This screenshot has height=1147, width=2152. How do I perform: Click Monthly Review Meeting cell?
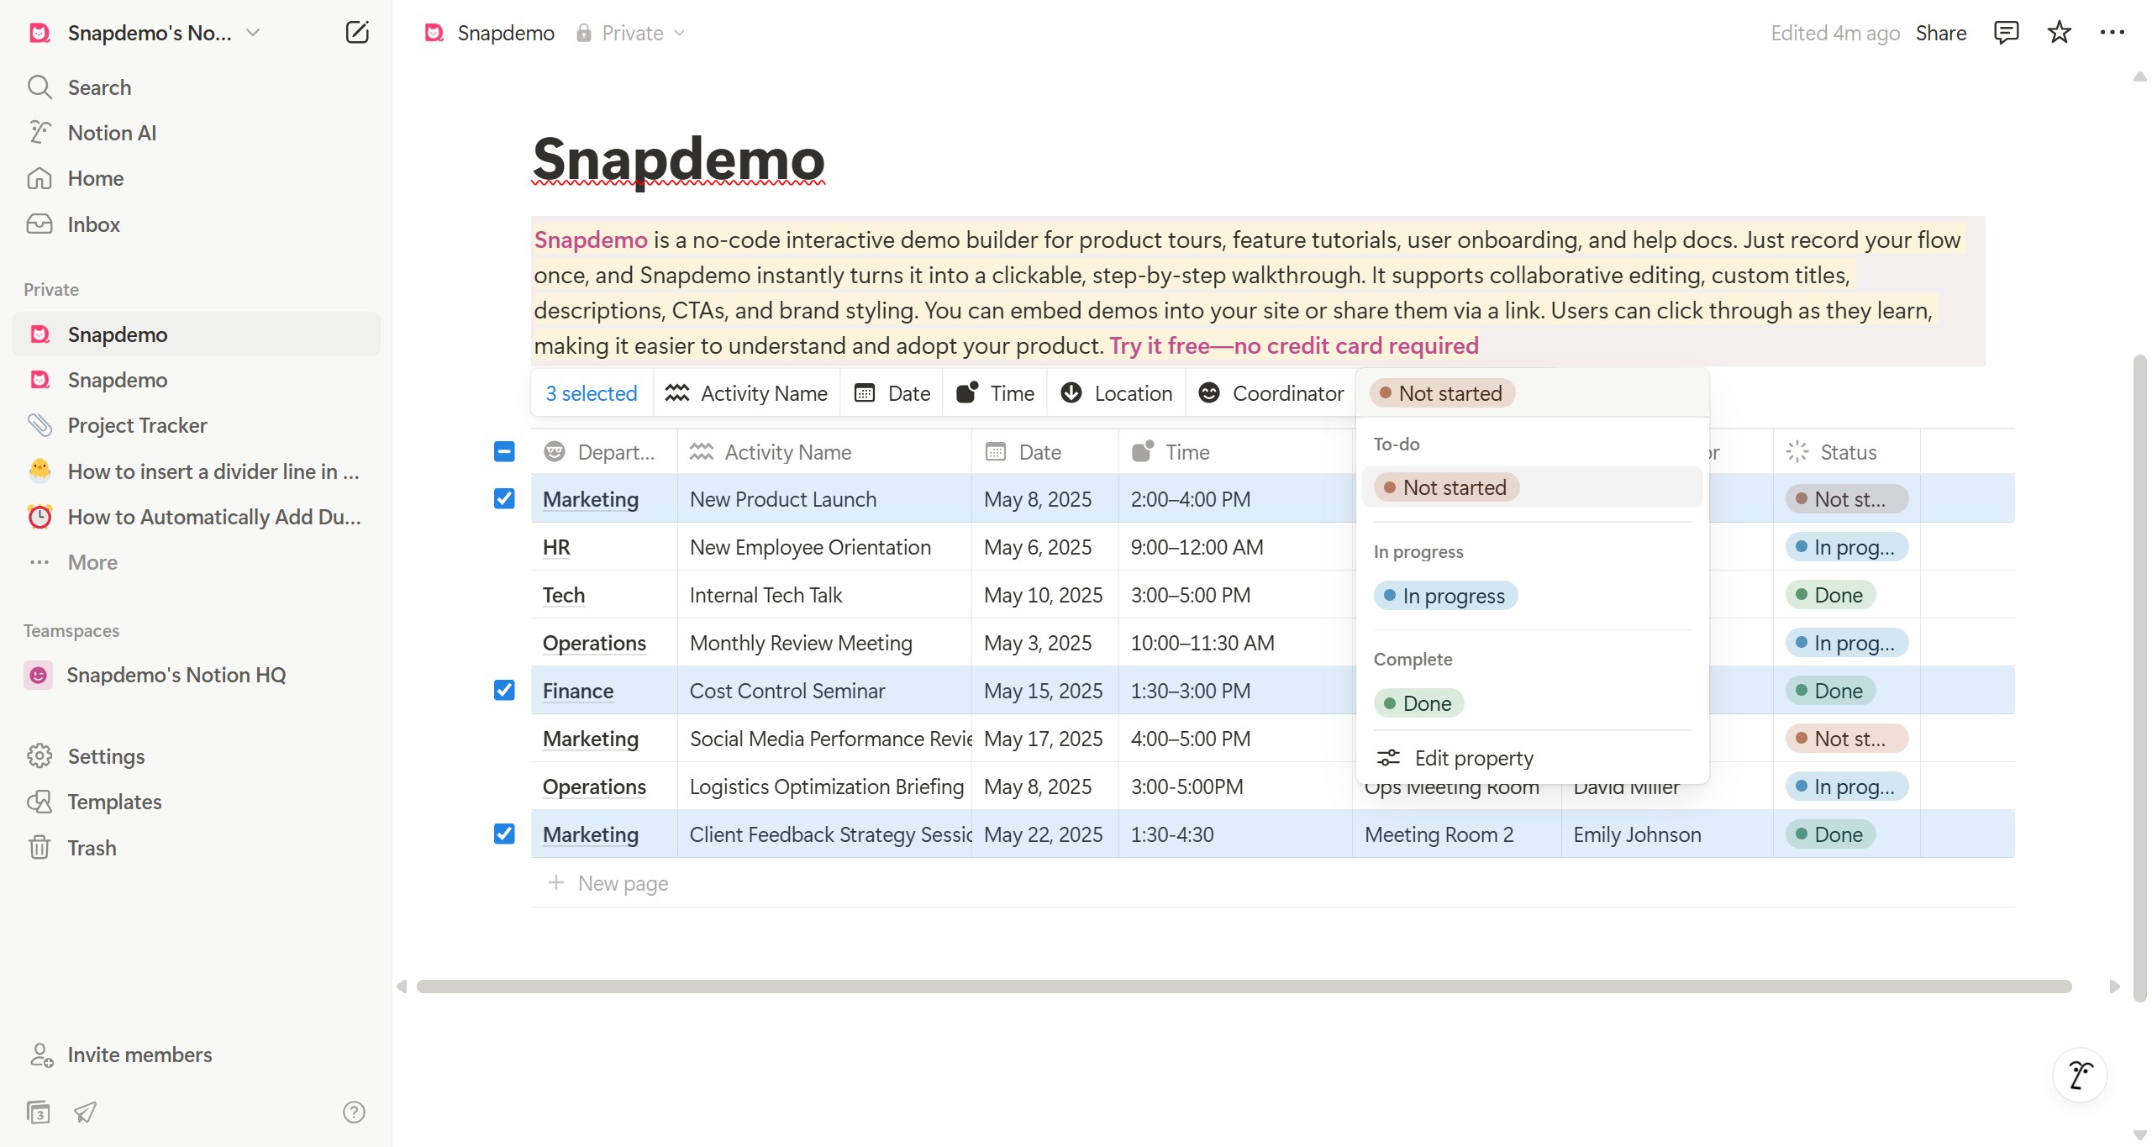824,643
